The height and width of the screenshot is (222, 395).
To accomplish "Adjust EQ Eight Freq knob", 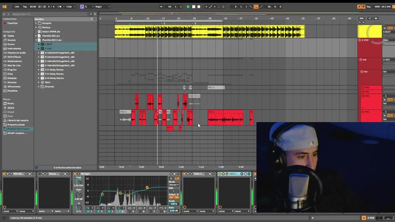I will (x=79, y=182).
